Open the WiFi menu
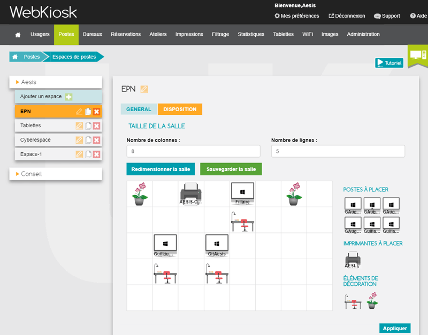 (307, 34)
